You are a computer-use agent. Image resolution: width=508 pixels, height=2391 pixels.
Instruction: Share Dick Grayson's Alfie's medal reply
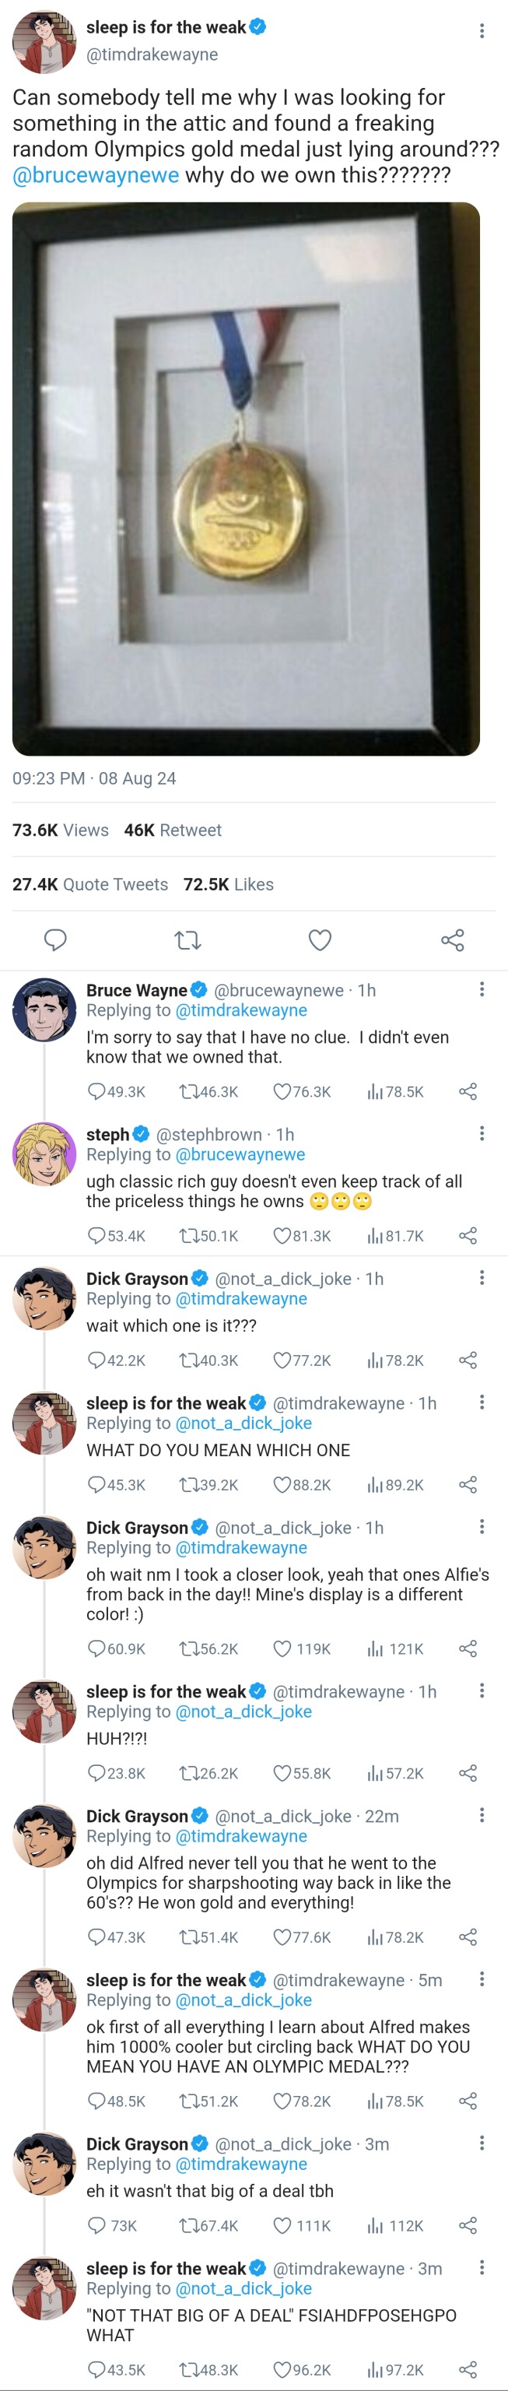(x=468, y=1648)
